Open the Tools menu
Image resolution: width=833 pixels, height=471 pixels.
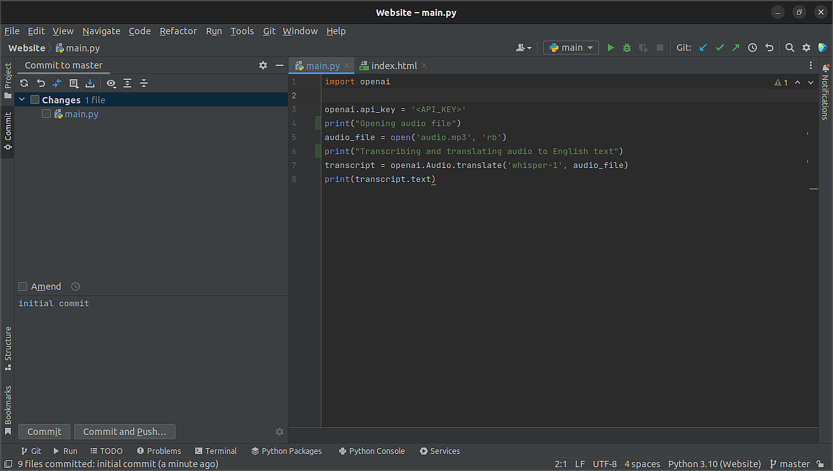242,31
